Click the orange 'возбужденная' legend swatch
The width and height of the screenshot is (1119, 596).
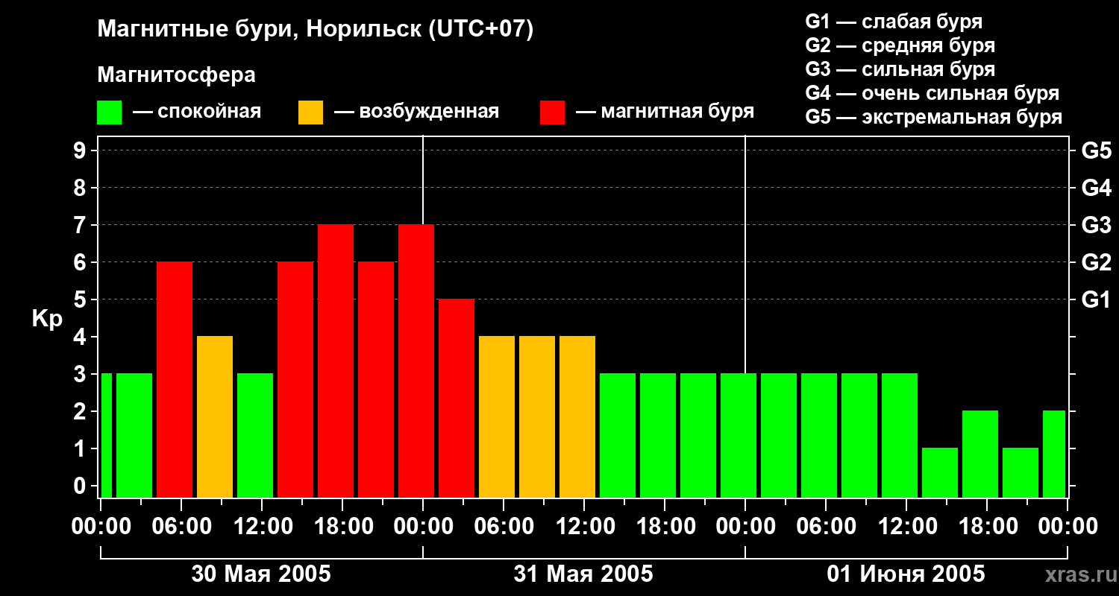(310, 112)
